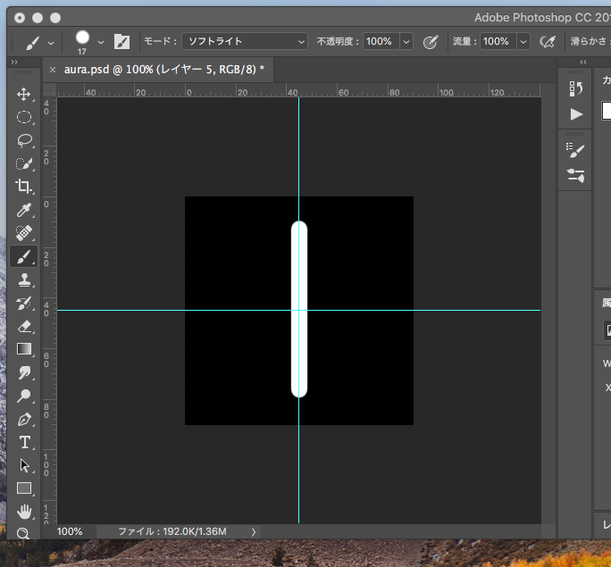Click the brush size 17 preview
The image size is (611, 567).
pyautogui.click(x=82, y=42)
